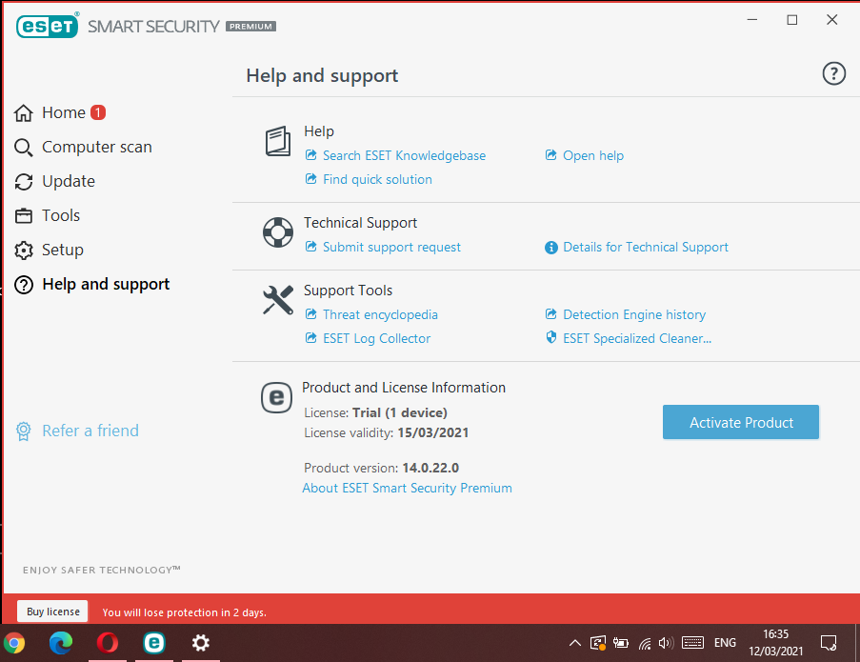This screenshot has height=662, width=860.
Task: Click the 'Trial (1 device)' license text
Action: click(400, 413)
